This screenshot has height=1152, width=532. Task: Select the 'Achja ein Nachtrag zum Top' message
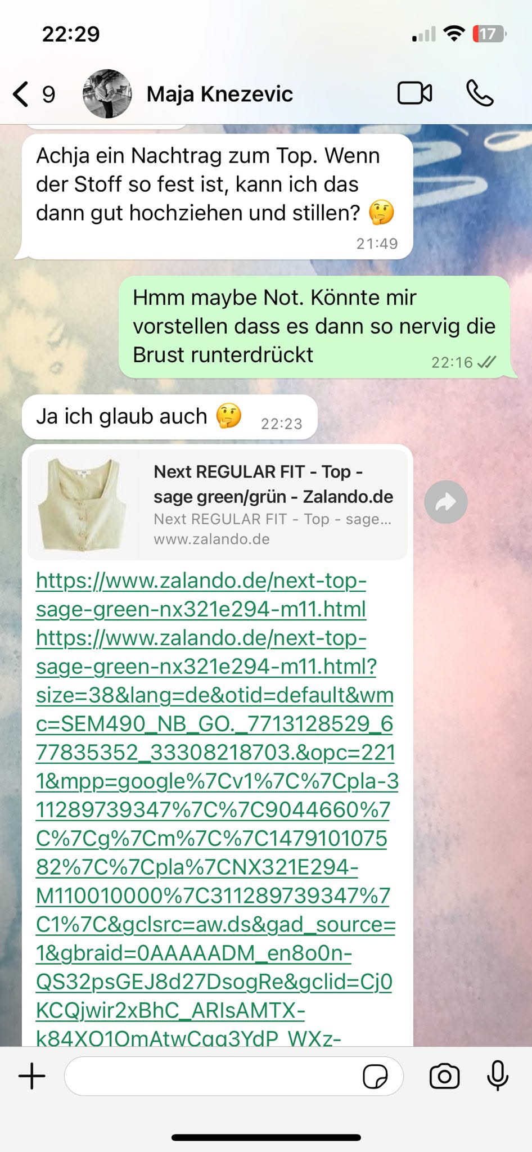[217, 196]
